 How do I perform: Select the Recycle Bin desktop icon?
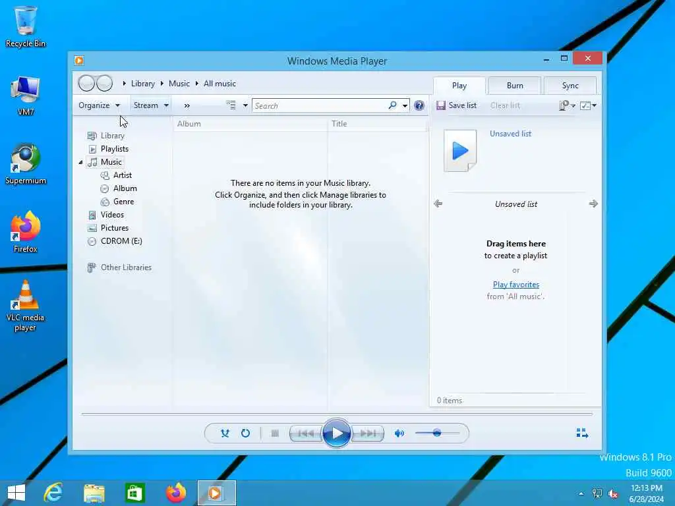[x=26, y=26]
